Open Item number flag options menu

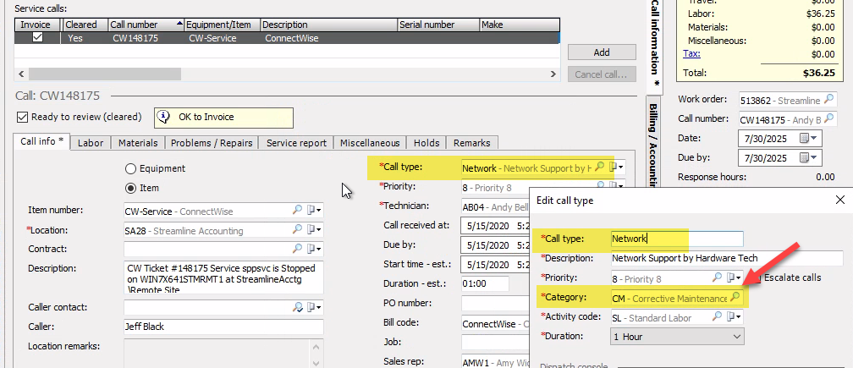315,211
